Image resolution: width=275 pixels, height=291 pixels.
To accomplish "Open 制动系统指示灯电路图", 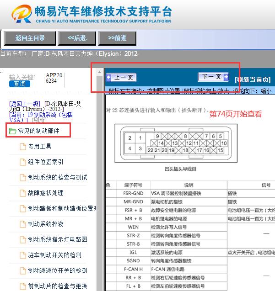I will click(x=58, y=239).
